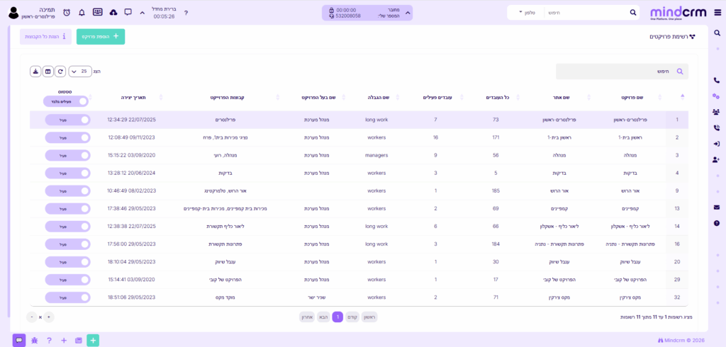
Task: Sort by the ID column arrow
Action: (682, 96)
